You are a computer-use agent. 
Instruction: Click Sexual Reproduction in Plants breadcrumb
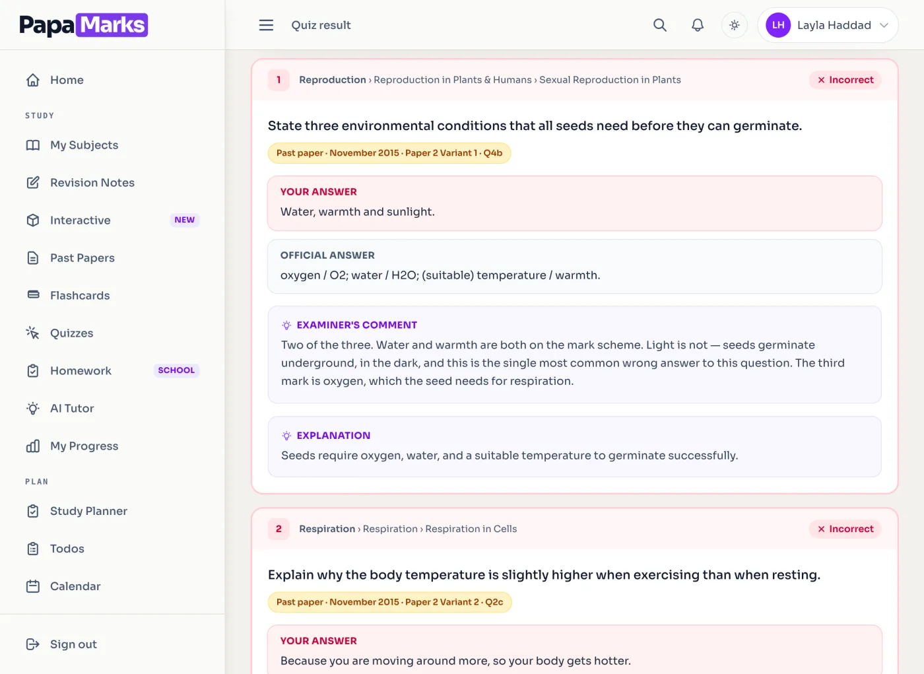[610, 80]
